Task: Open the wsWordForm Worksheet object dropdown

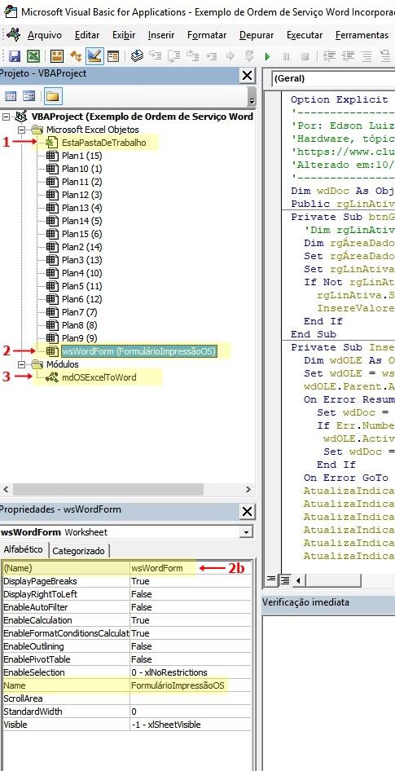Action: tap(245, 532)
